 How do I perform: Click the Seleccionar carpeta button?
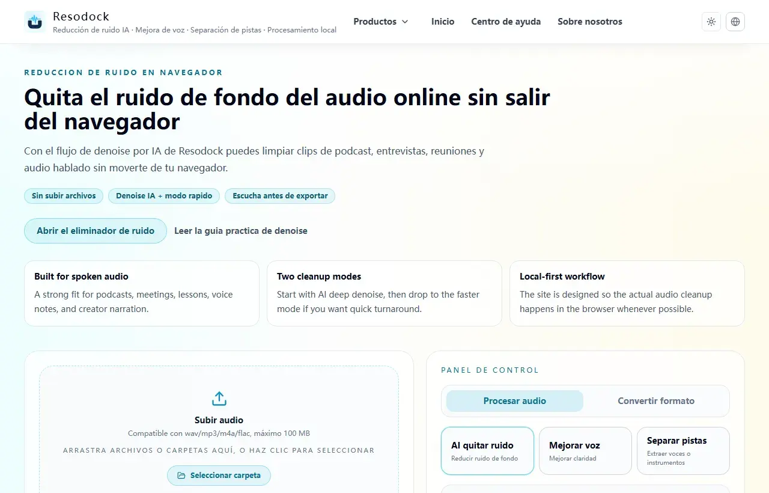(219, 476)
